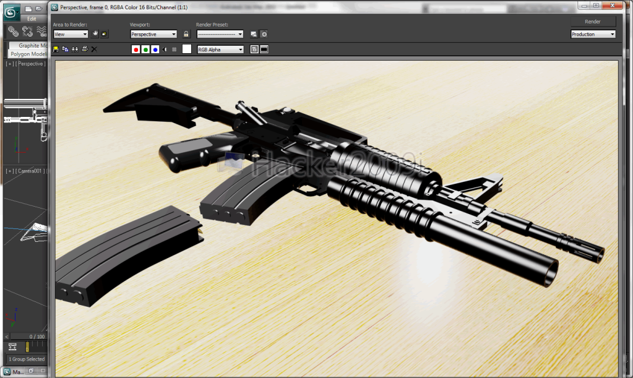The height and width of the screenshot is (378, 633).
Task: Click the white color swatch
Action: click(186, 49)
